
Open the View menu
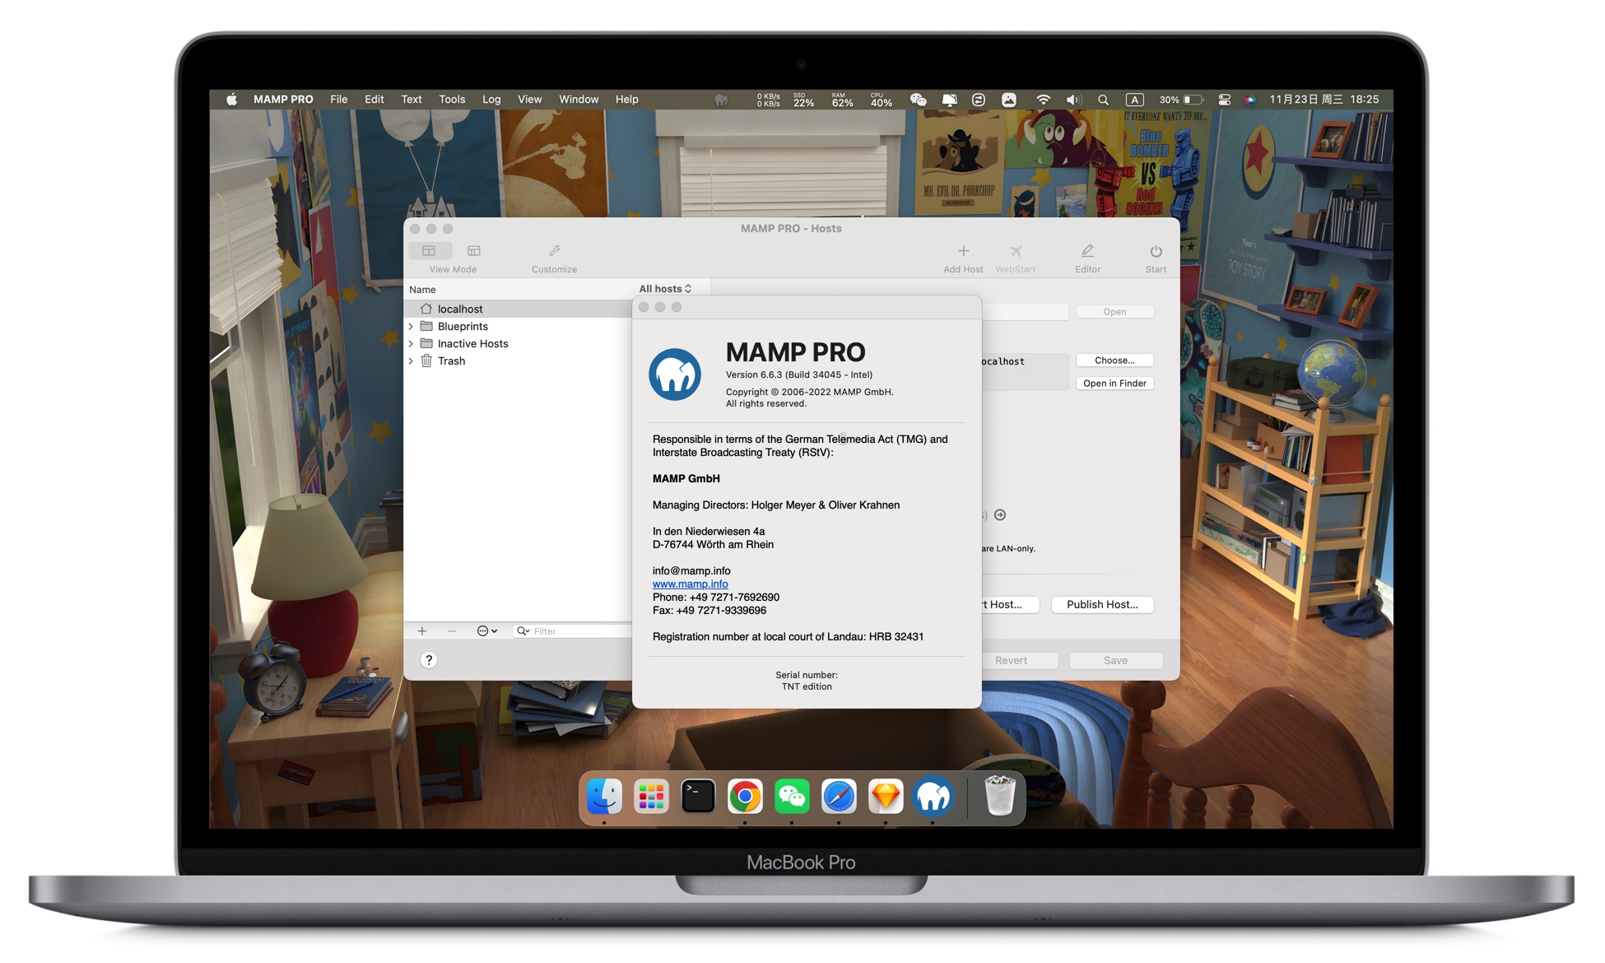[529, 100]
